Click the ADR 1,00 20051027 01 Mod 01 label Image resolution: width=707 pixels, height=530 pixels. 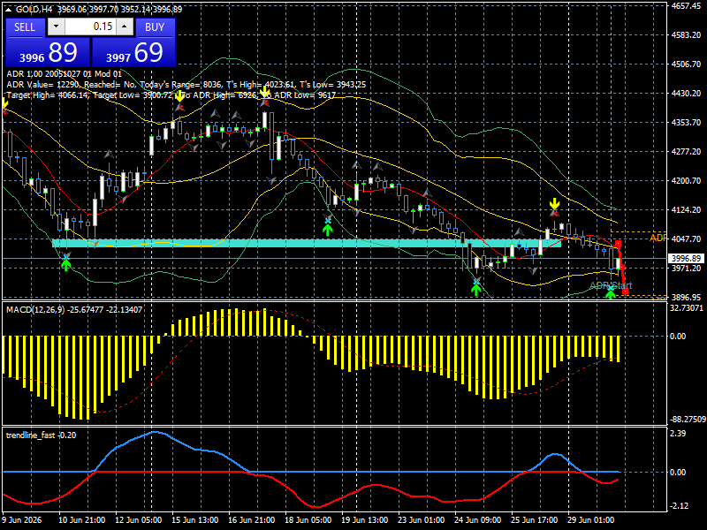click(x=64, y=74)
